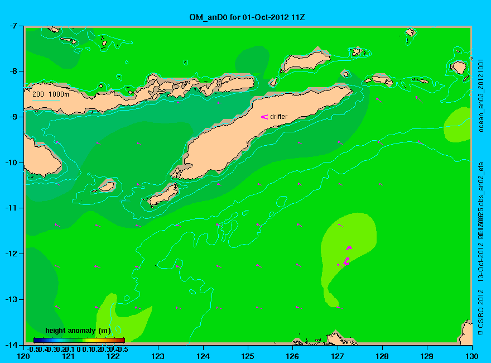491x363 pixels.
Task: Click the plot title 'OM_anD0 for 01-Oct-2012 11Z'
Action: pos(247,17)
